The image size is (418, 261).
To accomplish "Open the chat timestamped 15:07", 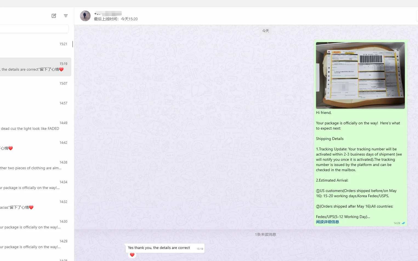I will pyautogui.click(x=36, y=87).
